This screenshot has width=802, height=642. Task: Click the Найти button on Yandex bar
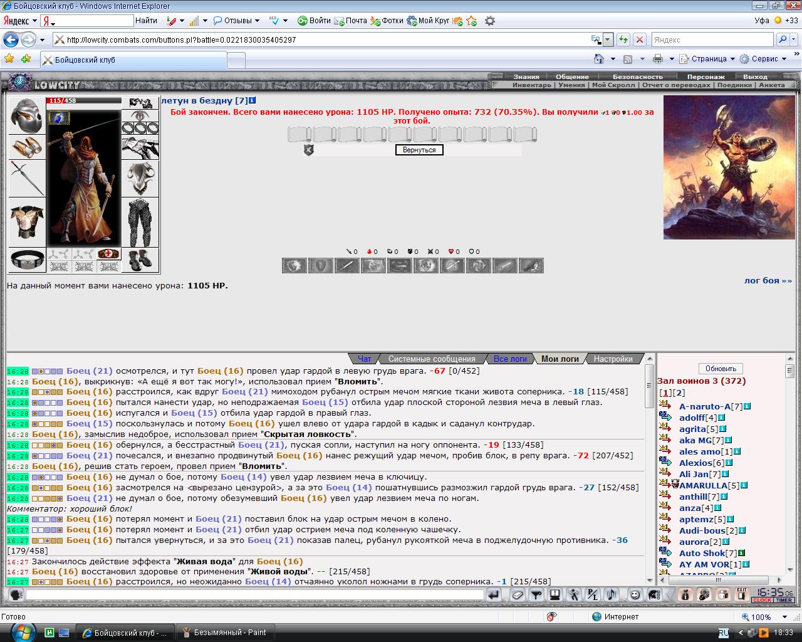[146, 21]
